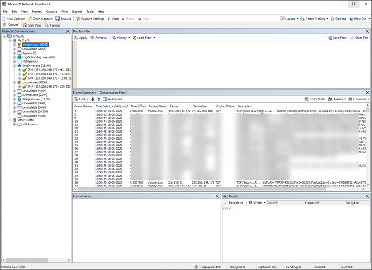Image resolution: width=372 pixels, height=270 pixels.
Task: Expand the svchost.exe (2244) node
Action: tap(15, 95)
